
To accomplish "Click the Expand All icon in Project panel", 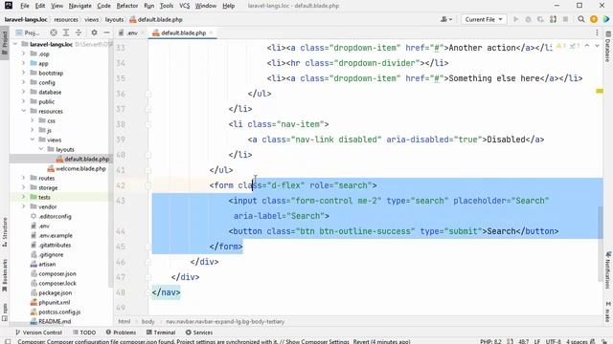I will 66,32.
